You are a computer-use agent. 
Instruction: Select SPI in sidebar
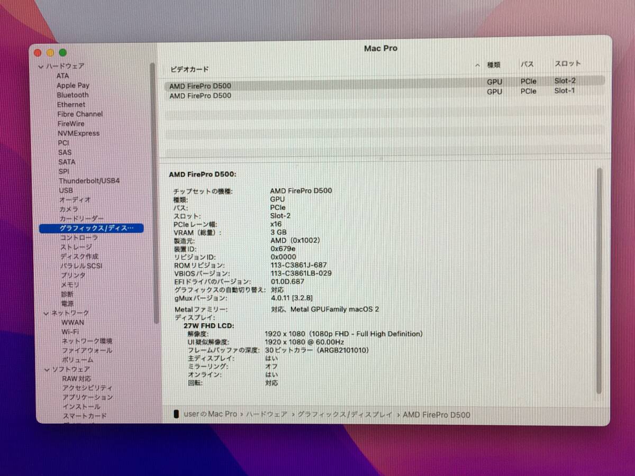[x=63, y=171]
